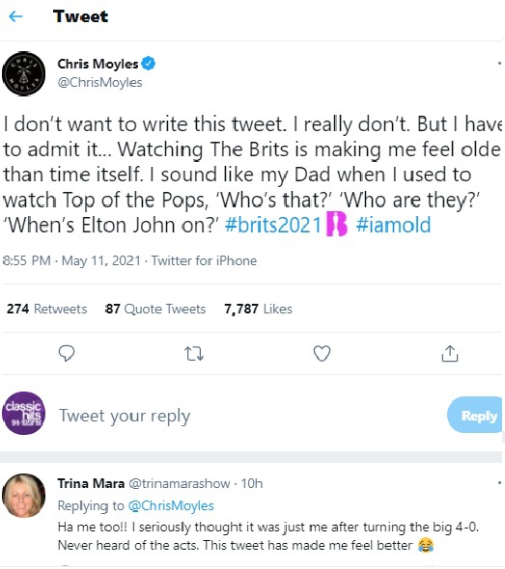Open the #iamold hashtag
Image resolution: width=505 pixels, height=569 pixels.
393,225
